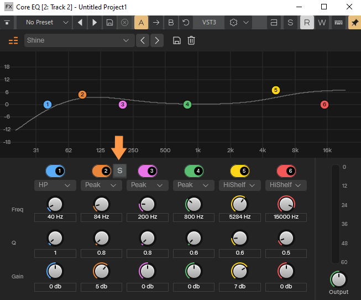Click the next preset triangle in the top toolbar
The height and width of the screenshot is (300, 361).
(95, 22)
